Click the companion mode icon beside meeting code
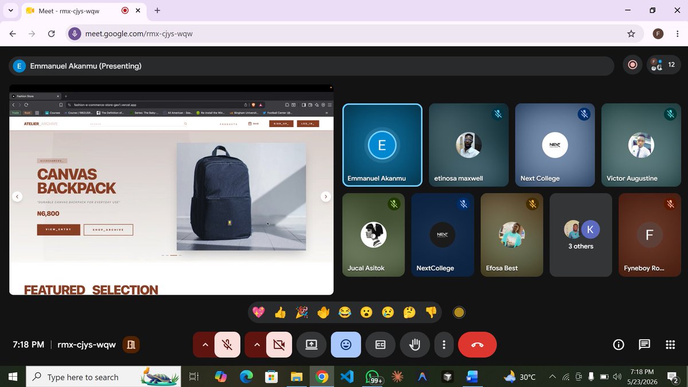 tap(131, 345)
